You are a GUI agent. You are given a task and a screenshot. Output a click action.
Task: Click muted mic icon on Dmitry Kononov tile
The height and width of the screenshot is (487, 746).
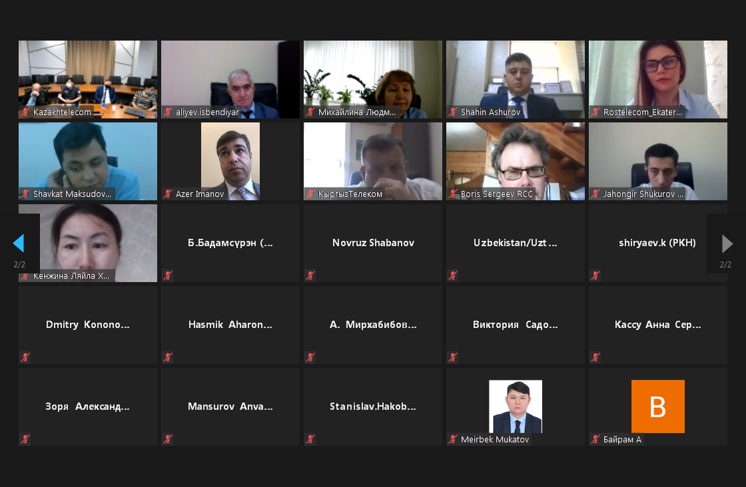25,357
